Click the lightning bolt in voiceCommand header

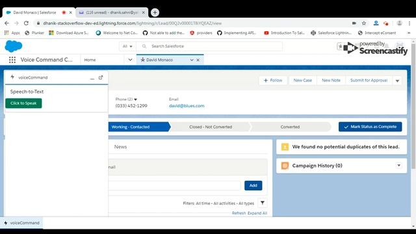tap(12, 77)
